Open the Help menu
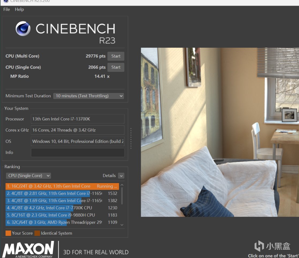 (x=20, y=9)
